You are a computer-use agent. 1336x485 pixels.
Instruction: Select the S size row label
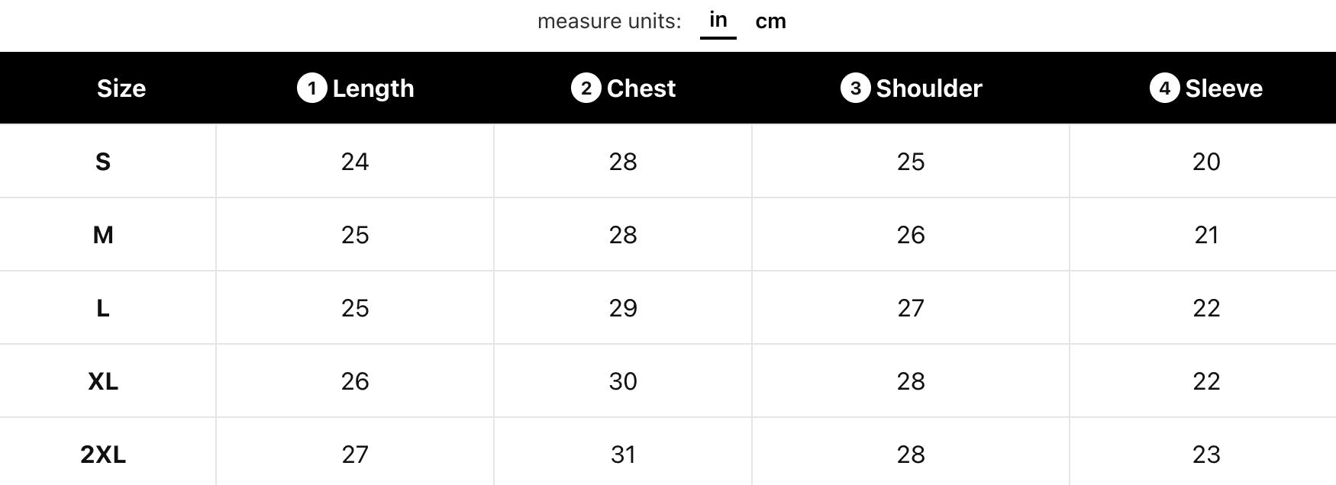click(103, 162)
